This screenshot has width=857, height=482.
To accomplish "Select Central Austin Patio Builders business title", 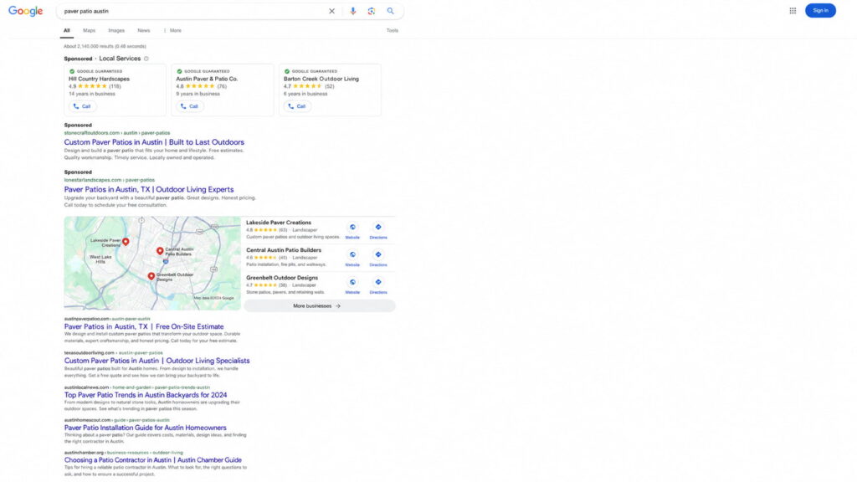I will [284, 250].
